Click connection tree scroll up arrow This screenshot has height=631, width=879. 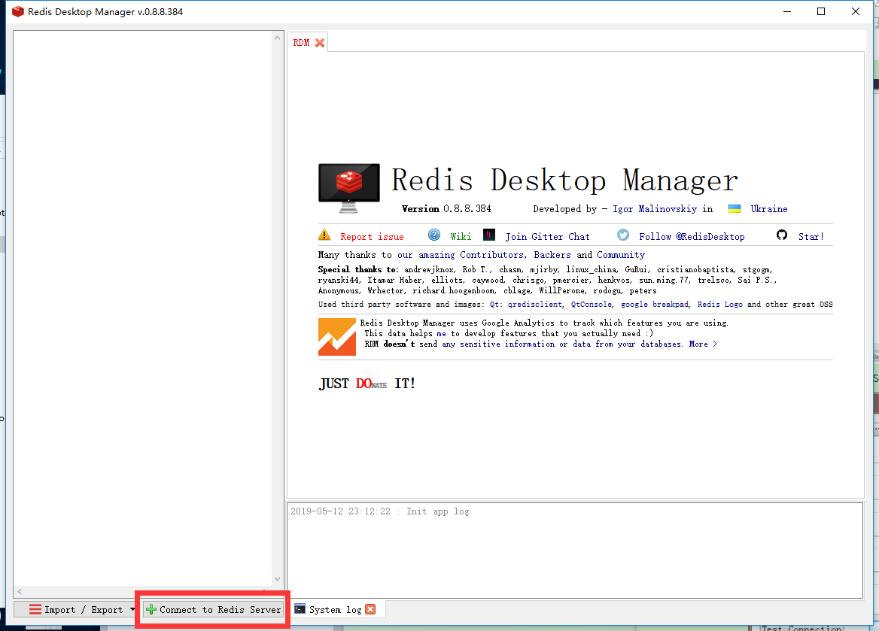[277, 38]
